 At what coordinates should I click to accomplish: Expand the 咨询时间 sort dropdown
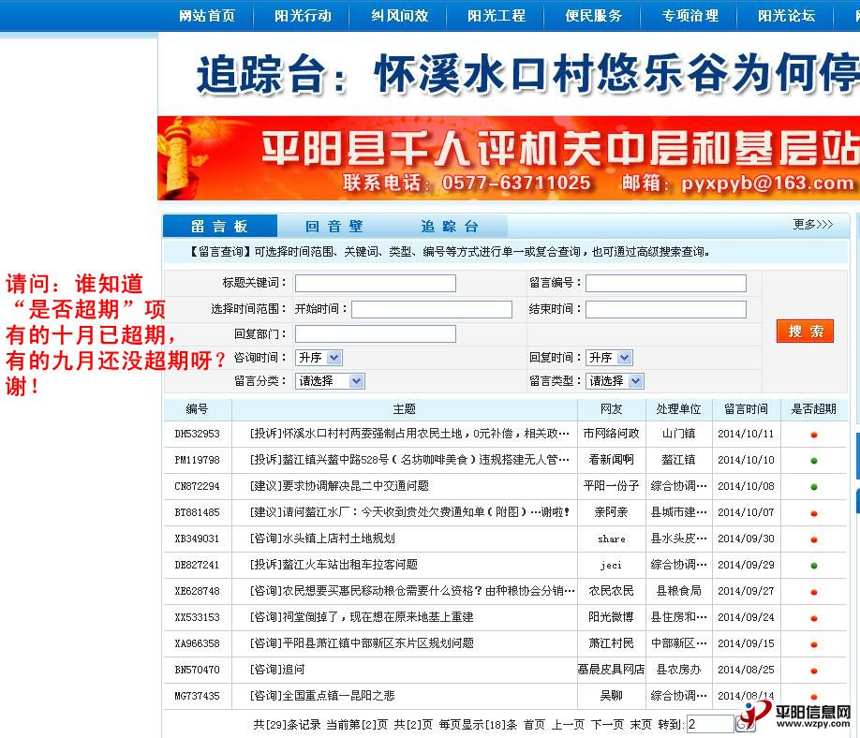(x=319, y=358)
